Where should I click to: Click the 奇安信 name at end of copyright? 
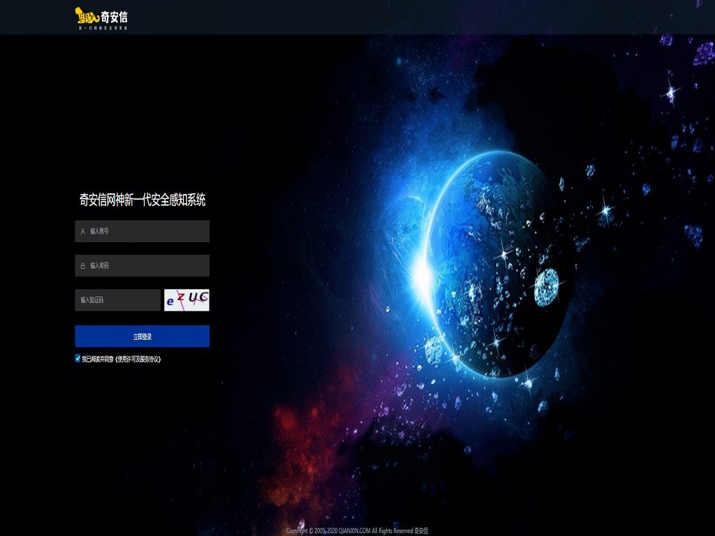tap(421, 531)
